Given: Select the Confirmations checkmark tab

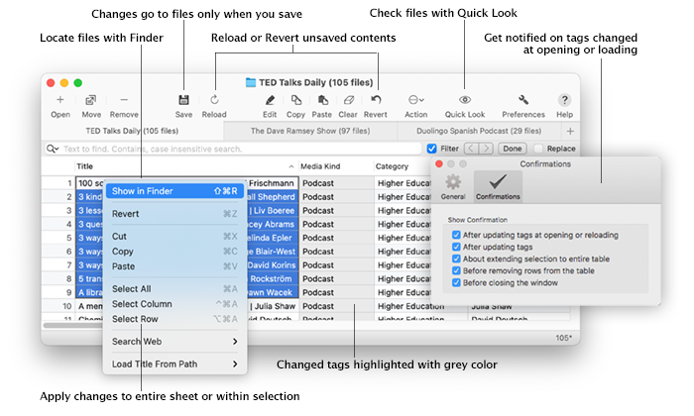Looking at the screenshot, I should point(498,186).
